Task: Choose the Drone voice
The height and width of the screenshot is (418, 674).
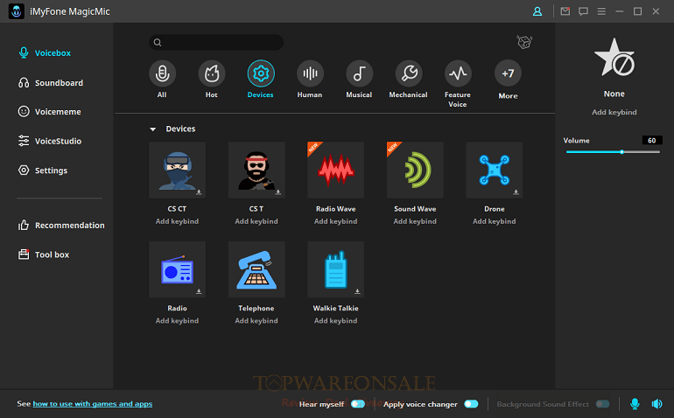Action: (495, 170)
